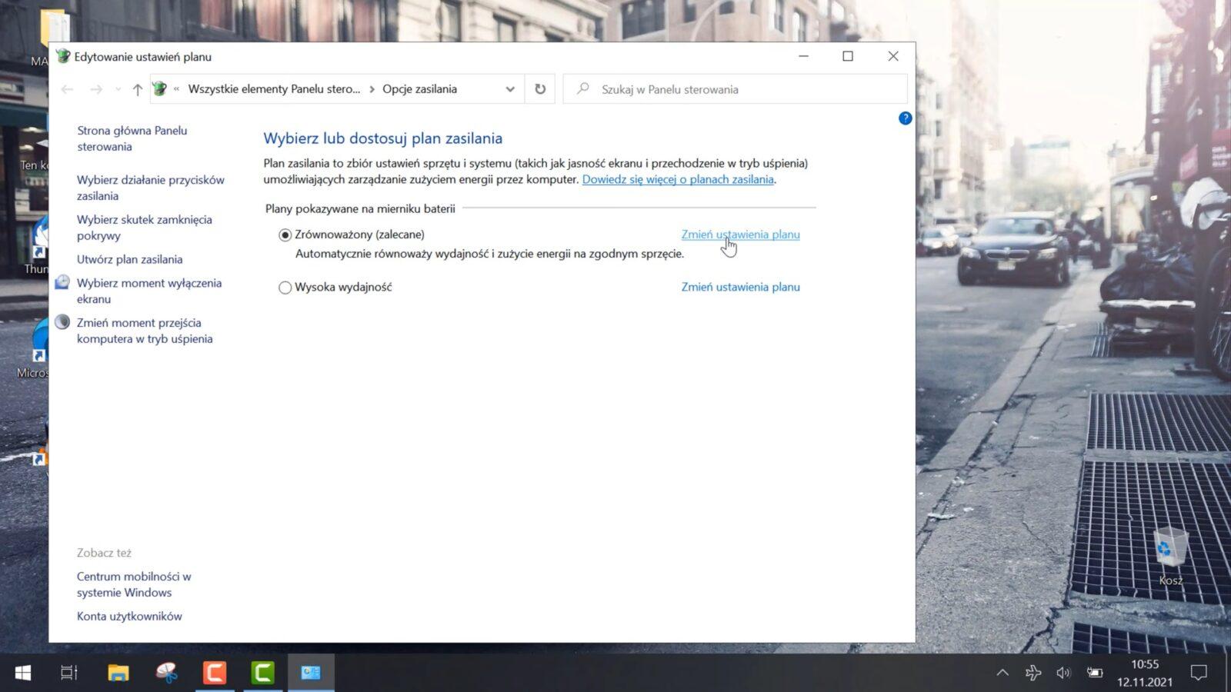Click the blue help question mark icon
1231x692 pixels.
[905, 118]
